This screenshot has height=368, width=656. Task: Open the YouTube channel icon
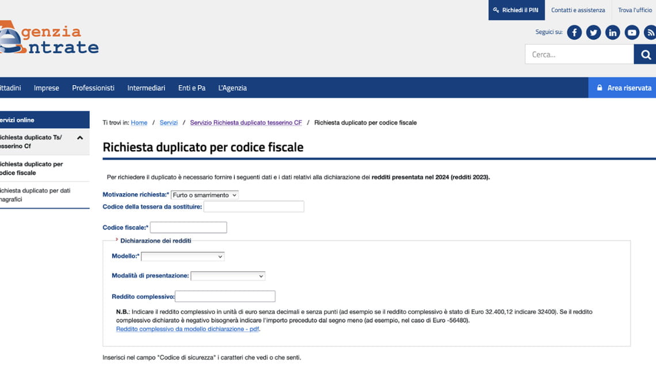631,32
